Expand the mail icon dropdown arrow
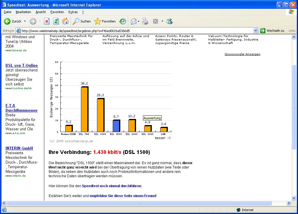Viewport: 298px width, 214px height. (x=139, y=21)
